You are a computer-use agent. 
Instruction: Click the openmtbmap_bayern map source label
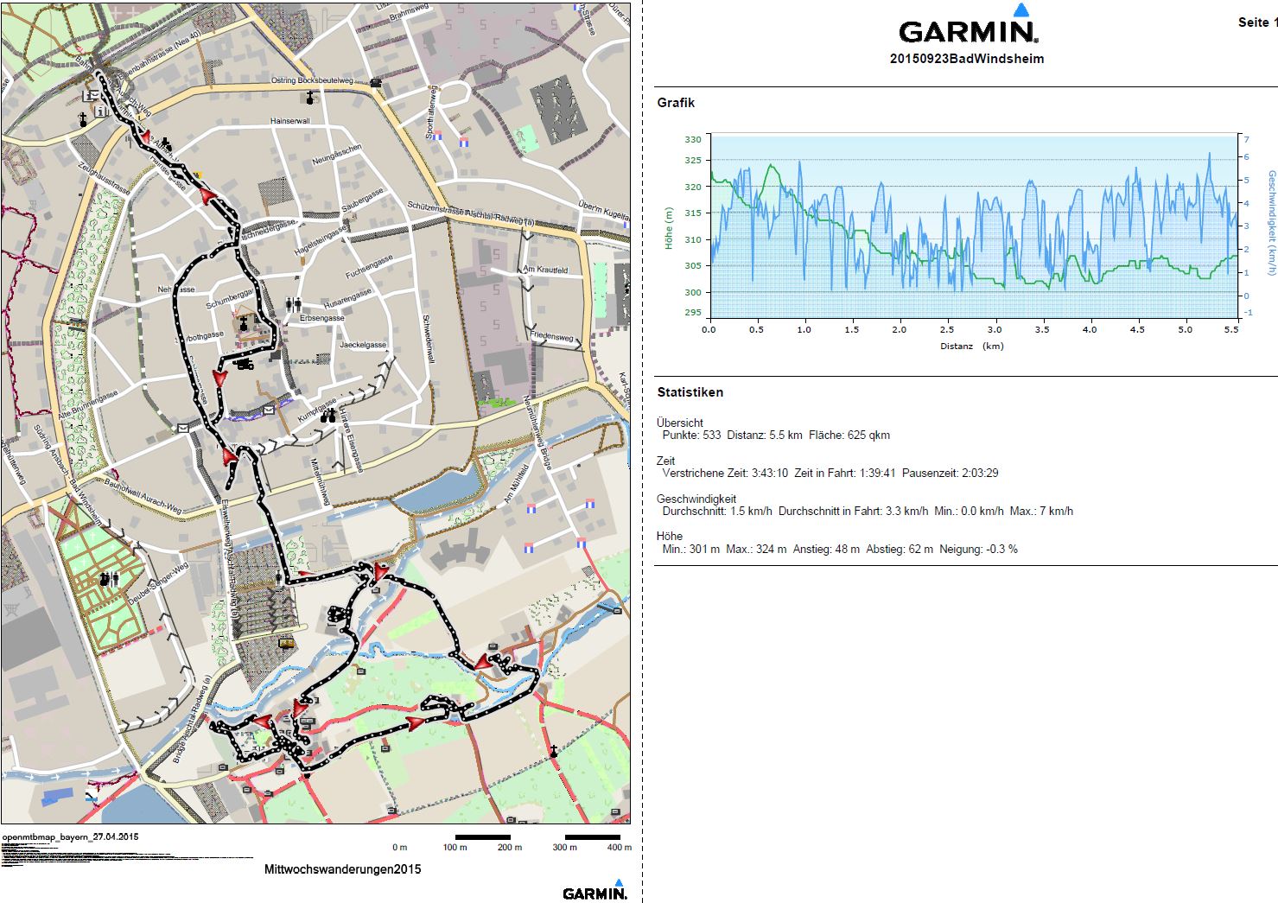coord(70,837)
